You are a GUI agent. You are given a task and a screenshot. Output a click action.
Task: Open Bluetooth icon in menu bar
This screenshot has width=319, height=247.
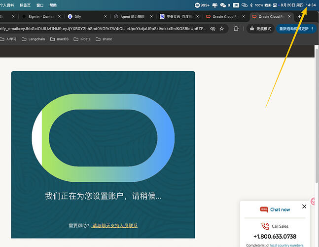(x=251, y=5)
